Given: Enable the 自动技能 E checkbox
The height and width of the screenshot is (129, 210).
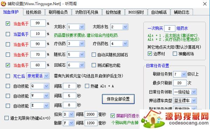Looking at the screenshot, I should tap(8, 106).
